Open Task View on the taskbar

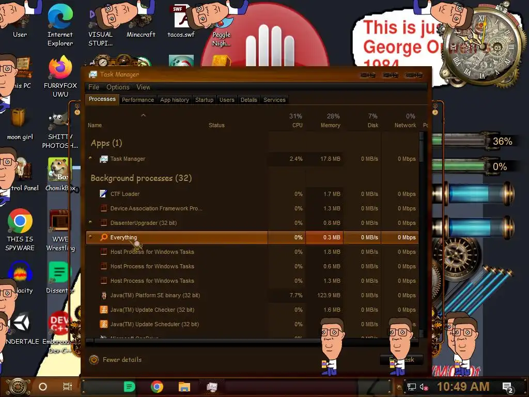tap(68, 387)
